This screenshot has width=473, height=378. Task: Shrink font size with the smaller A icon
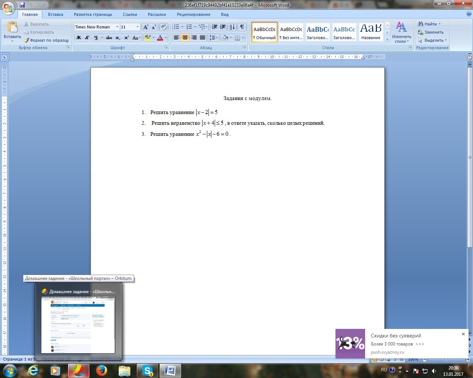click(154, 27)
